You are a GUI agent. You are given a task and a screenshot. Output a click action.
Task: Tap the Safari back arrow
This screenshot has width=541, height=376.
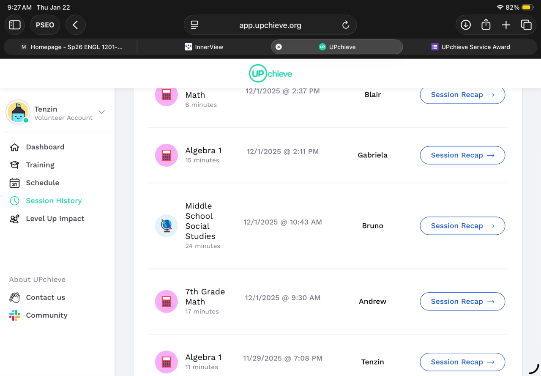(x=75, y=25)
